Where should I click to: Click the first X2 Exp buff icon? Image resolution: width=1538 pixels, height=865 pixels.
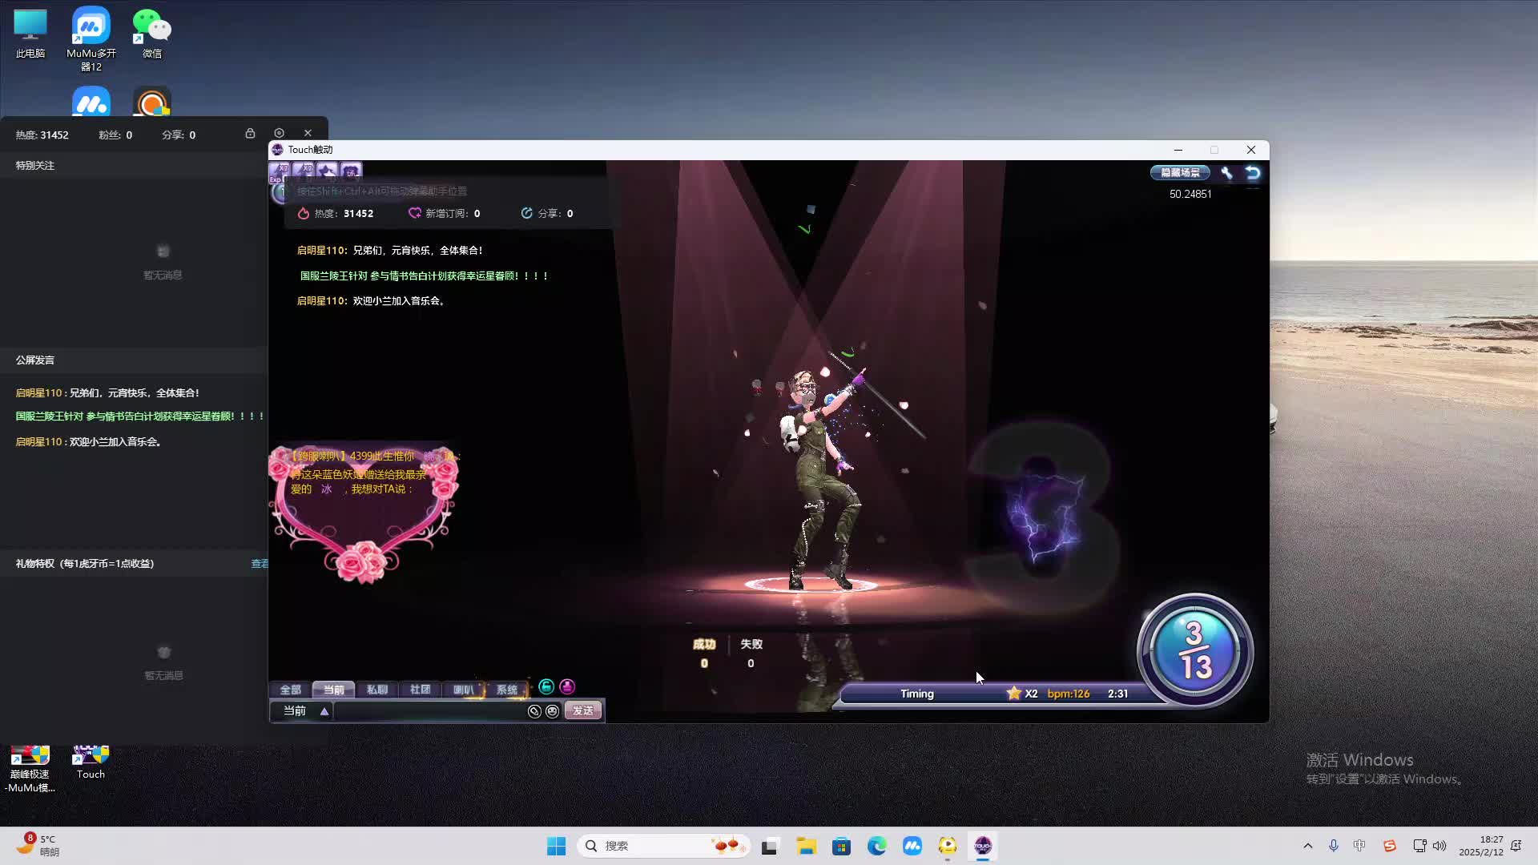coord(280,171)
